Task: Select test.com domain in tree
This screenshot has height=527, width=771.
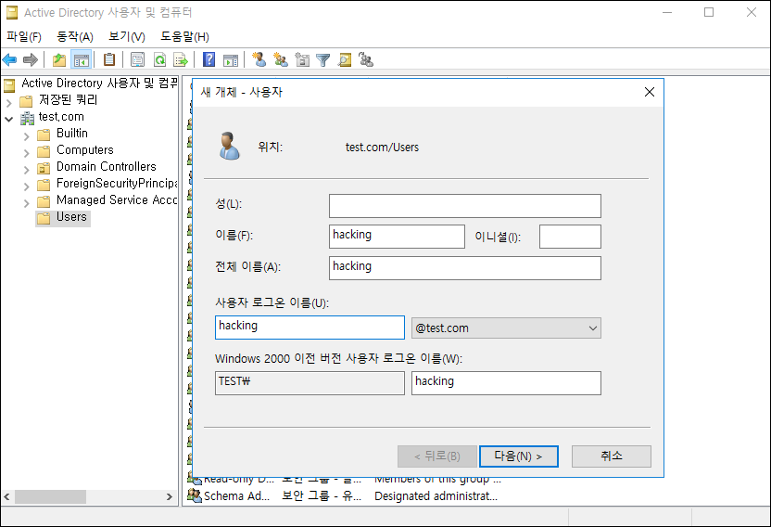Action: pyautogui.click(x=61, y=117)
